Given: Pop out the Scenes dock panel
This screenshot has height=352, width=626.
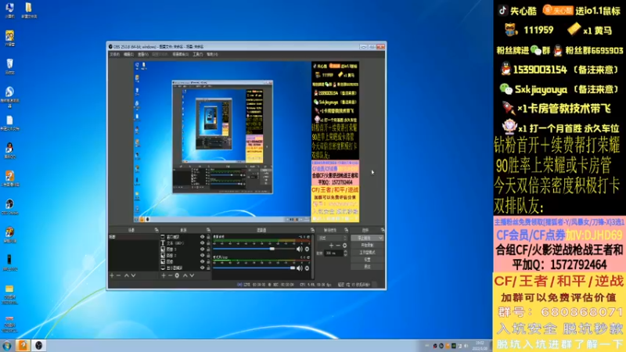Looking at the screenshot, I should click(x=156, y=230).
